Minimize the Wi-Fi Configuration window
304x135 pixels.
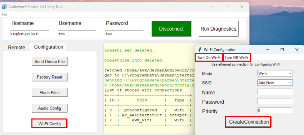[267, 50]
